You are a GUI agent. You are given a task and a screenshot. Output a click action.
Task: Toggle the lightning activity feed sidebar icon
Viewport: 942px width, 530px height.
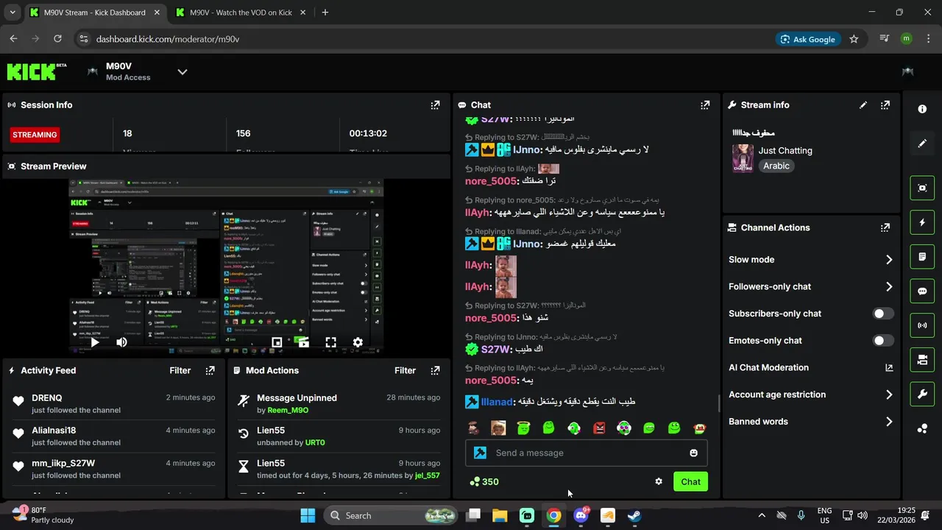(922, 222)
